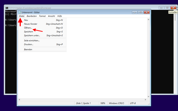The width and height of the screenshot is (178, 111).
Task: Click the cmd.exe icon in title bar
Action: (7, 8)
